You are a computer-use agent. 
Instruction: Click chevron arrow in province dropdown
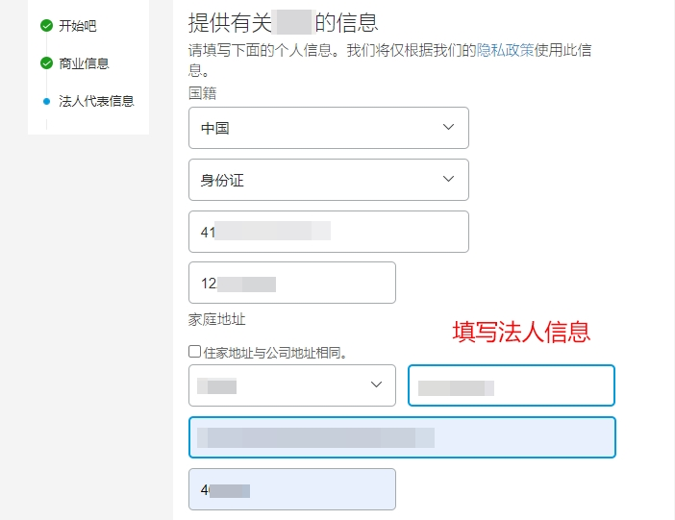coord(376,384)
